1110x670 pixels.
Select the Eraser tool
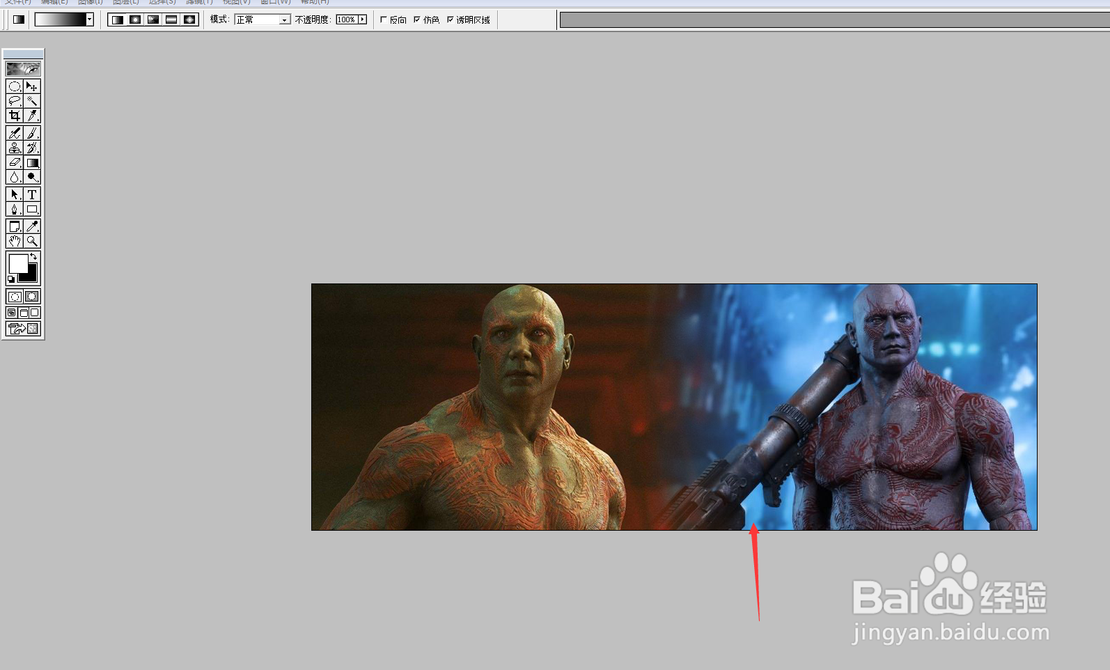[15, 162]
